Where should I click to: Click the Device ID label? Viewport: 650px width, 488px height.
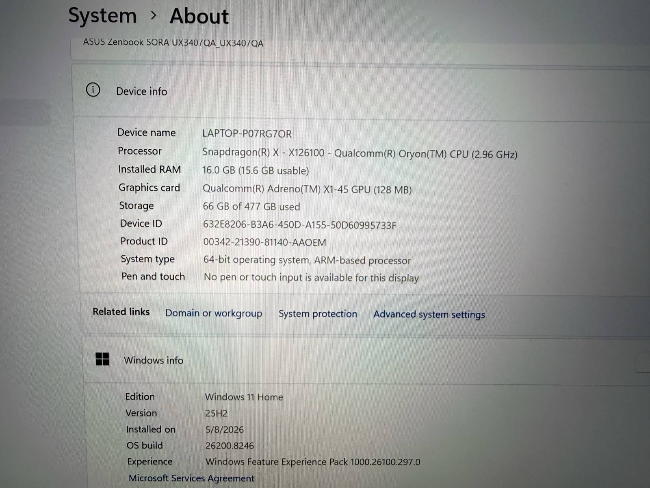141,223
